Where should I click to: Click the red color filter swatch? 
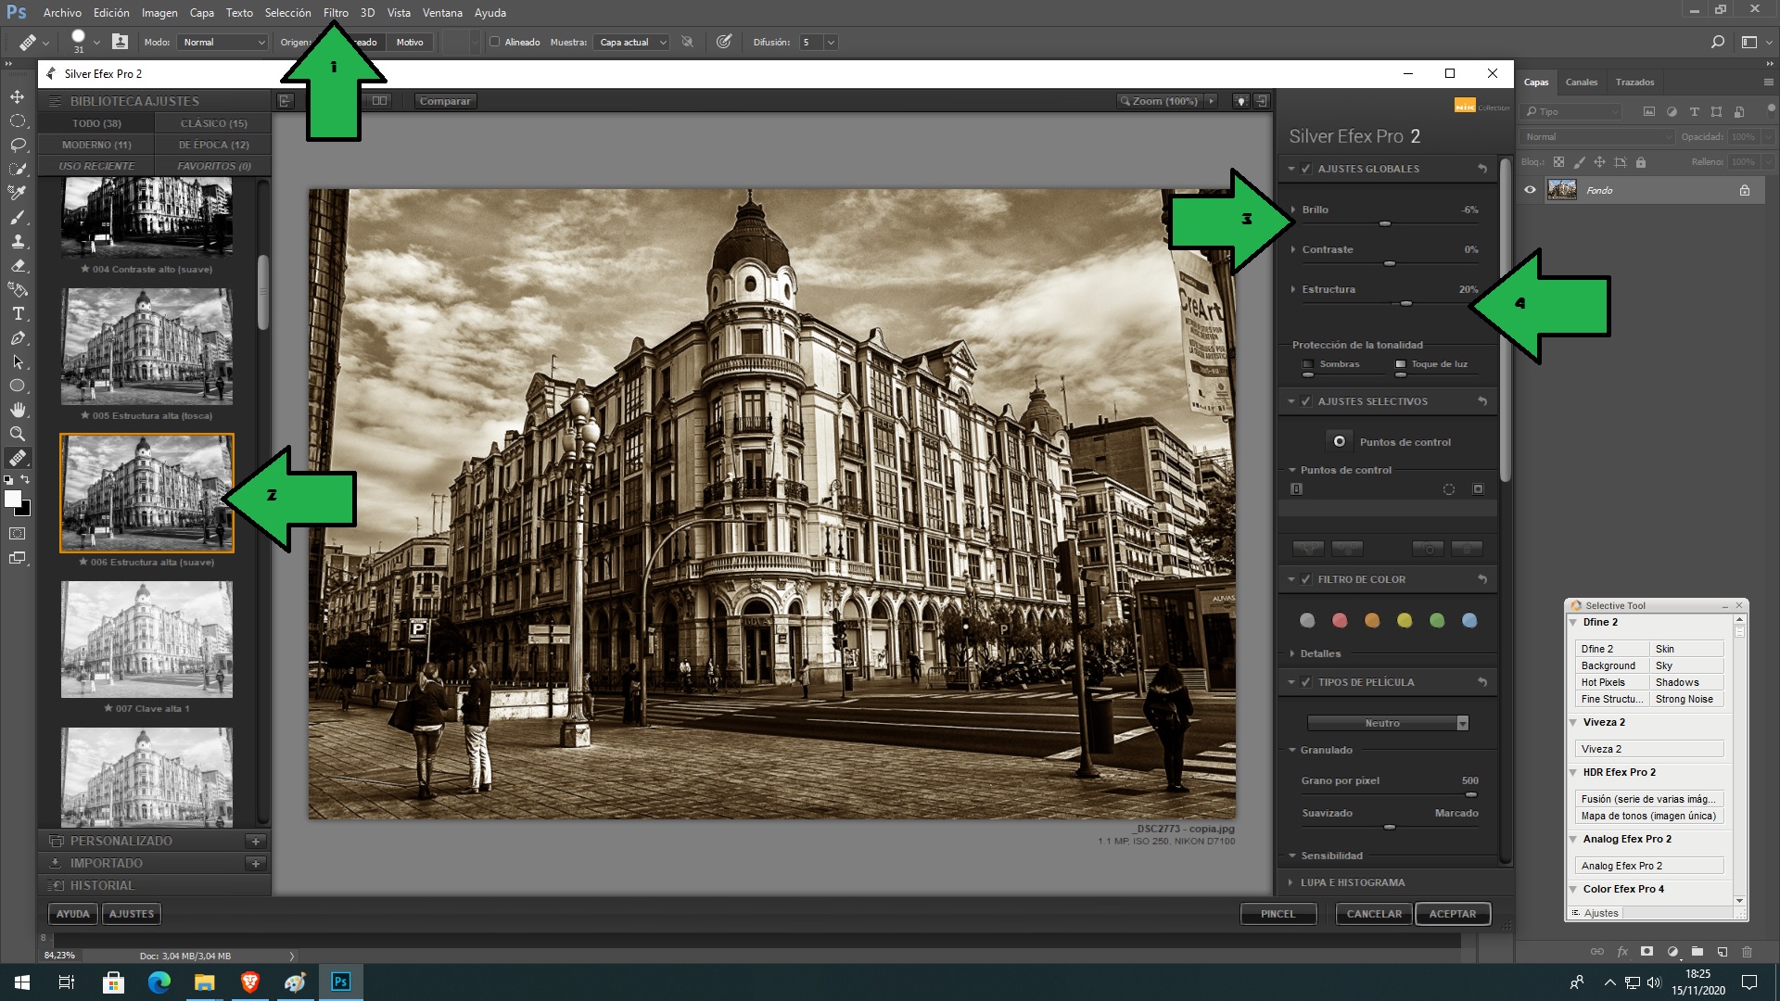click(x=1339, y=621)
